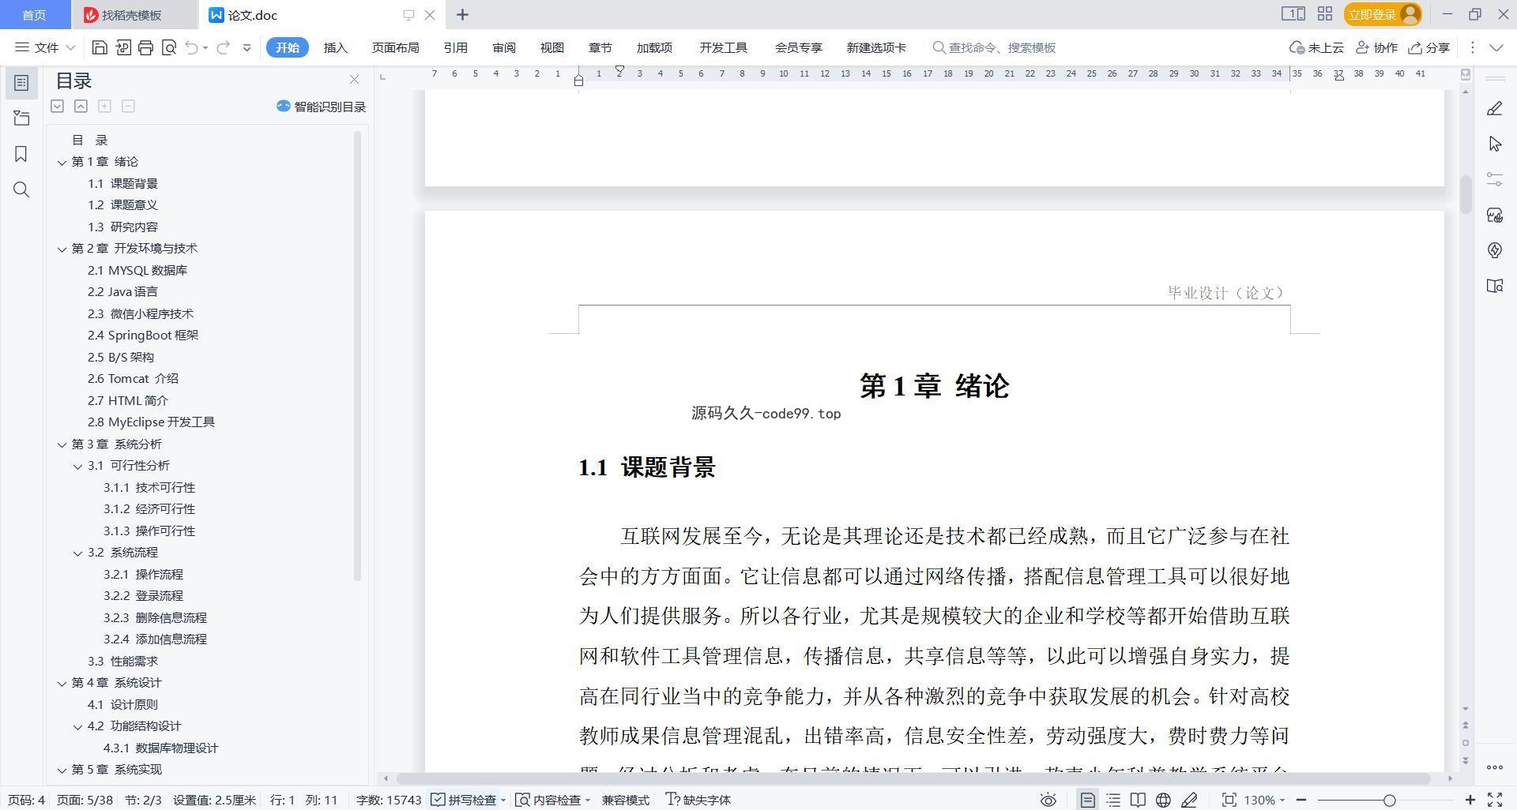Jump to 3.2.2 登录流程 outline entry
This screenshot has width=1517, height=810.
click(x=143, y=596)
